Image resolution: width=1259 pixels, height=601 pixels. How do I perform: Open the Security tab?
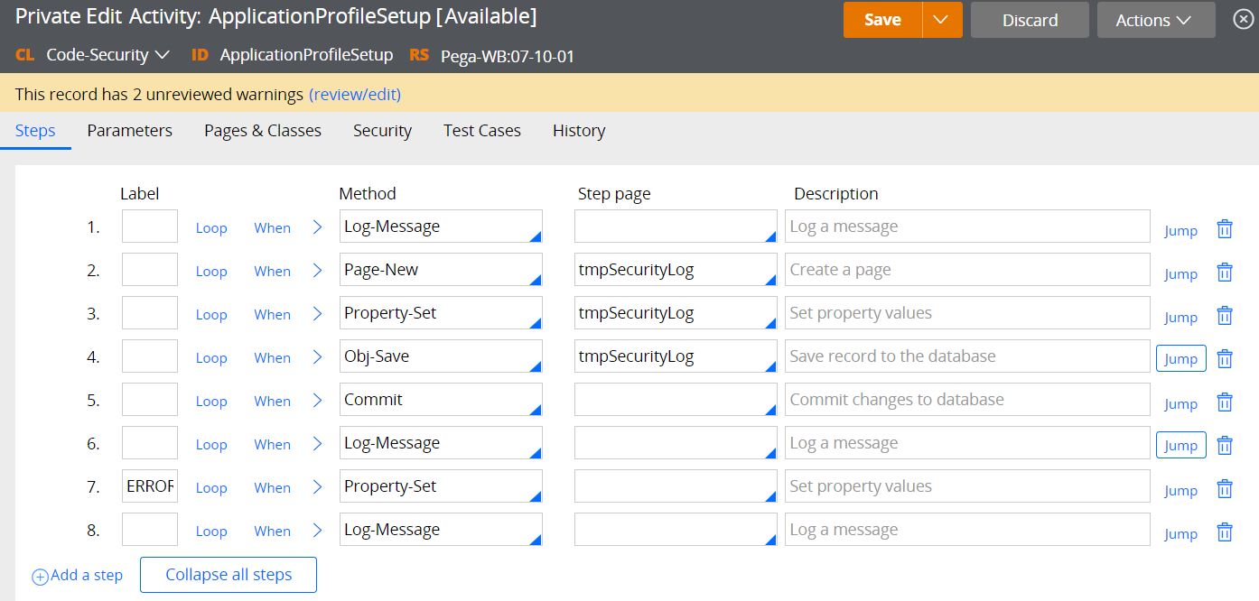[x=382, y=131]
